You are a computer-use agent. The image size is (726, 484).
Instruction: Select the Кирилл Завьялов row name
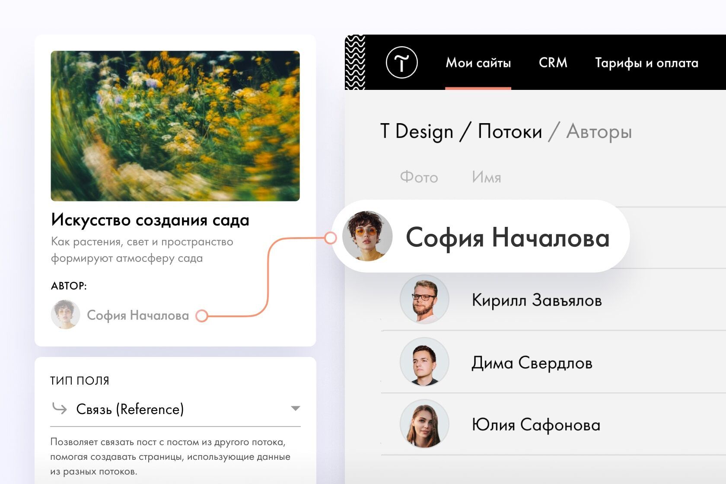pyautogui.click(x=537, y=300)
